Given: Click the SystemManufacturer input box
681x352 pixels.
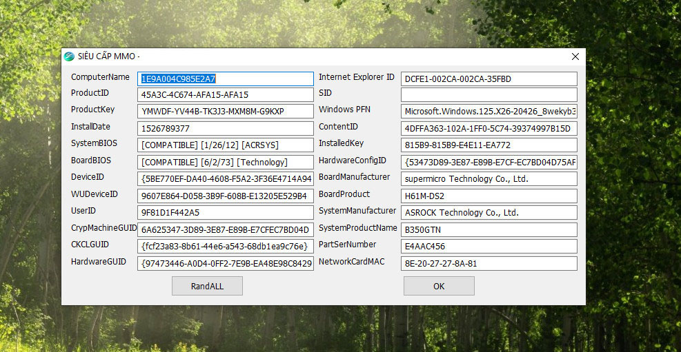Looking at the screenshot, I should click(489, 212).
